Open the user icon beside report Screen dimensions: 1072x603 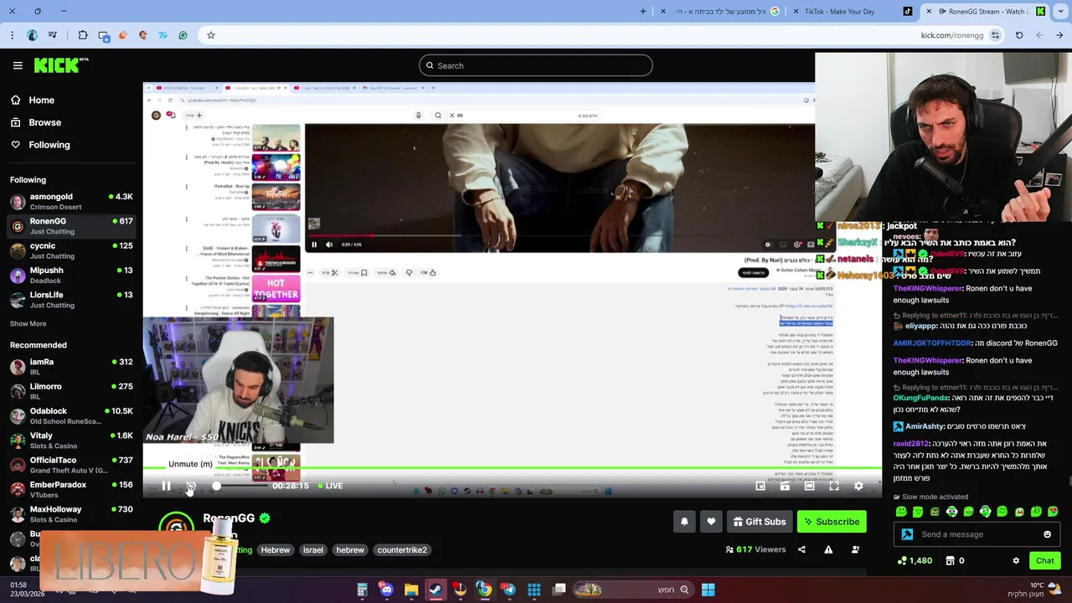tap(855, 549)
